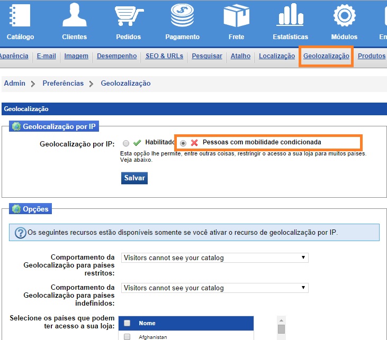
Task: Open the Estatísticas bar chart icon
Action: click(290, 15)
